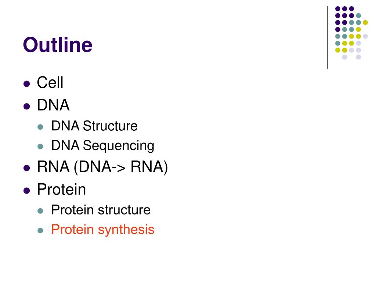This screenshot has height=282, width=376.
Task: Click the purple bullet beside RNA
Action: click(26, 168)
